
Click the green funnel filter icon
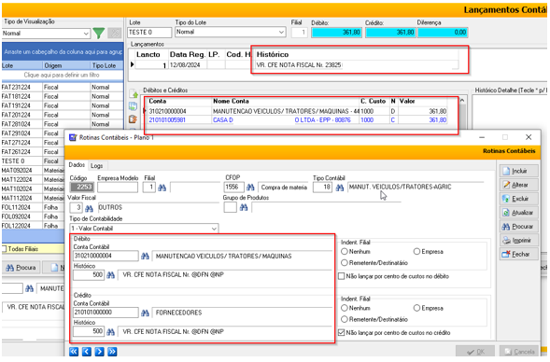point(99,34)
